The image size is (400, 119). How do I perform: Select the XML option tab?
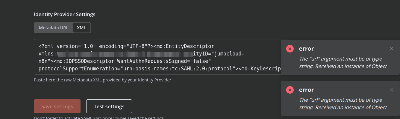pyautogui.click(x=81, y=28)
